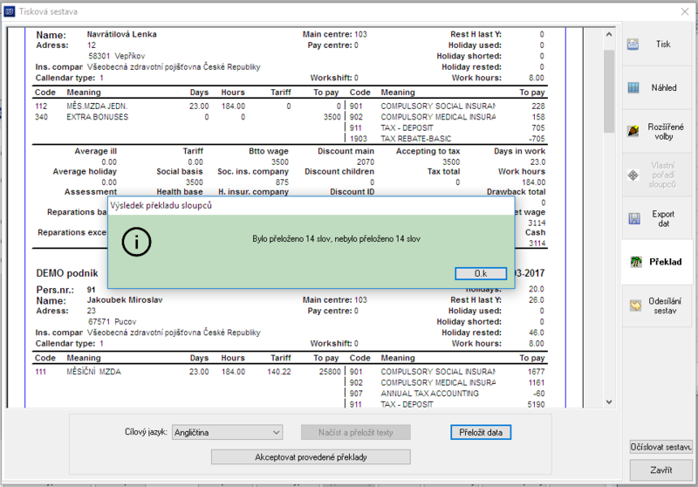Screen dimensions: 698x487
Task: Click the Zavřít button
Action: point(661,470)
